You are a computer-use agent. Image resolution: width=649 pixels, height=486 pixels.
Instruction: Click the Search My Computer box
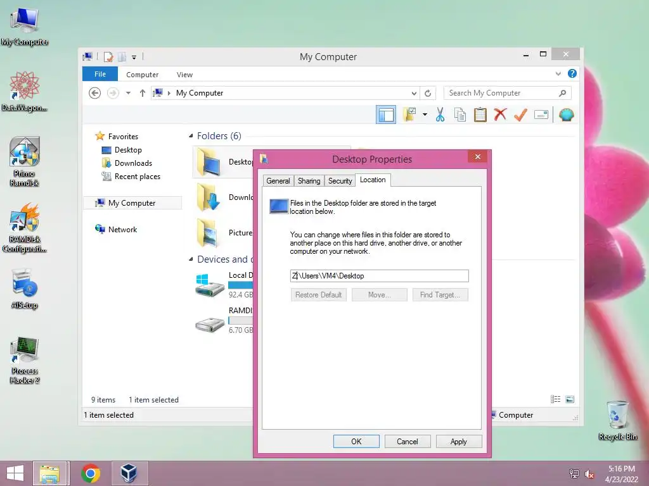tap(508, 93)
